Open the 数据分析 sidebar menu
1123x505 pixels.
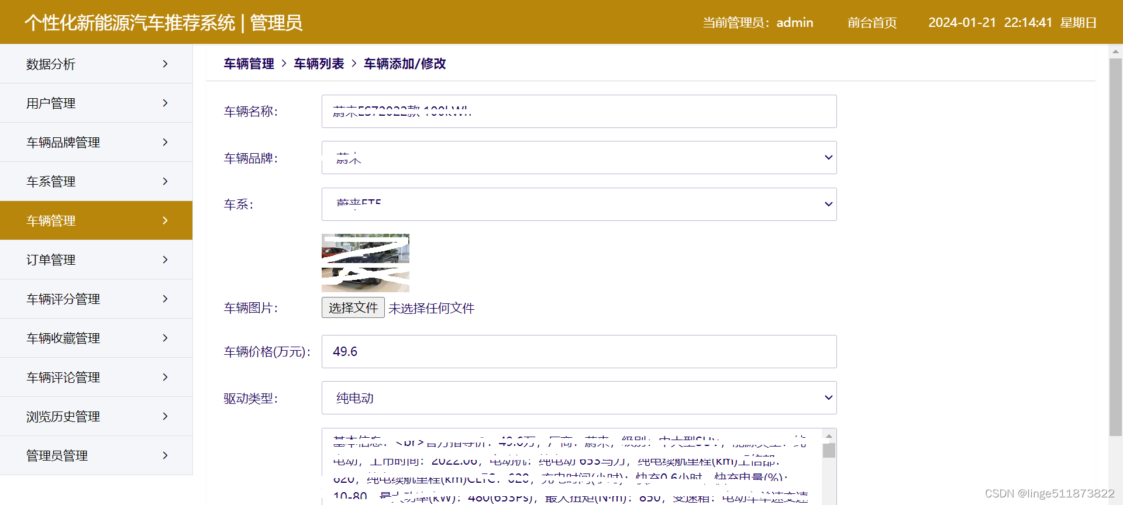point(96,64)
